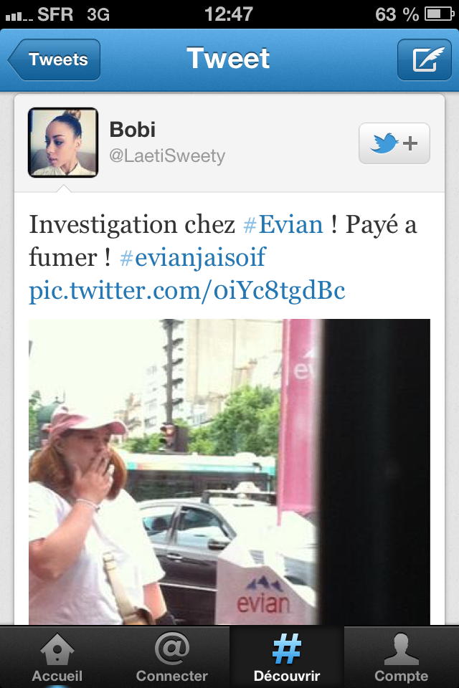Tap the @LaetiSweety username

coord(167,156)
